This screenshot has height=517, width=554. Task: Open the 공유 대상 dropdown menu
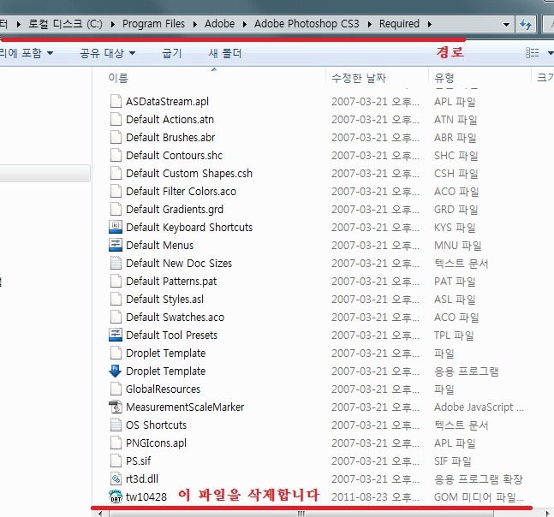coord(108,53)
